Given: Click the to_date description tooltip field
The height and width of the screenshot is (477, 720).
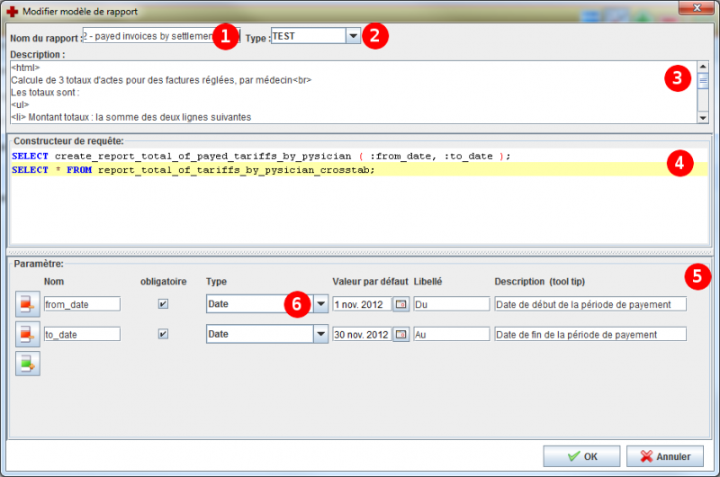Looking at the screenshot, I should (x=589, y=334).
